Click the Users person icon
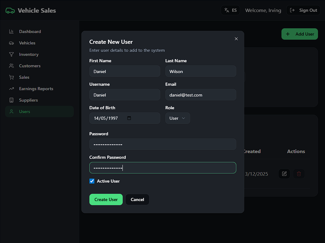Image resolution: width=325 pixels, height=243 pixels. pos(11,111)
